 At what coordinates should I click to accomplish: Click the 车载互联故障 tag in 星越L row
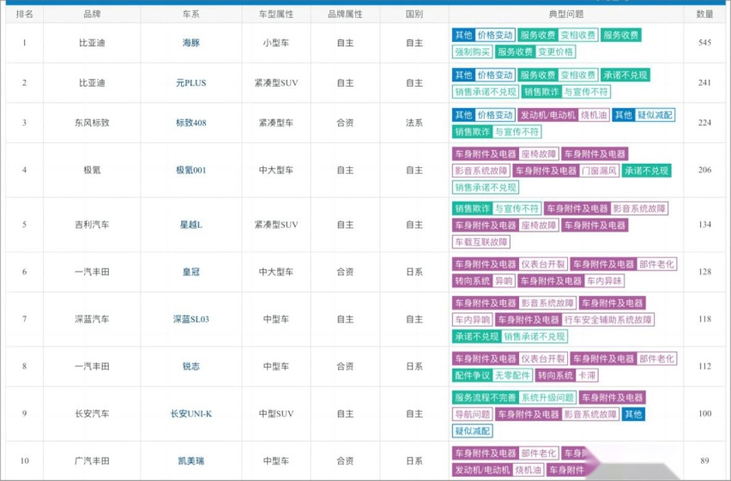481,242
